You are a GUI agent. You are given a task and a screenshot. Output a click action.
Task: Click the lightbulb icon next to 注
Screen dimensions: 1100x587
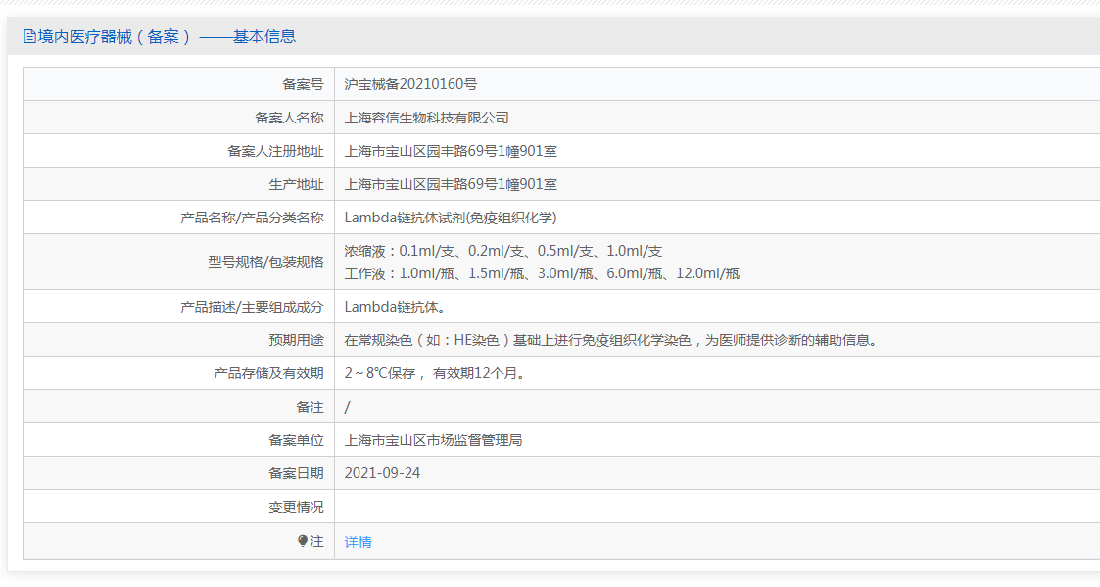click(x=303, y=541)
